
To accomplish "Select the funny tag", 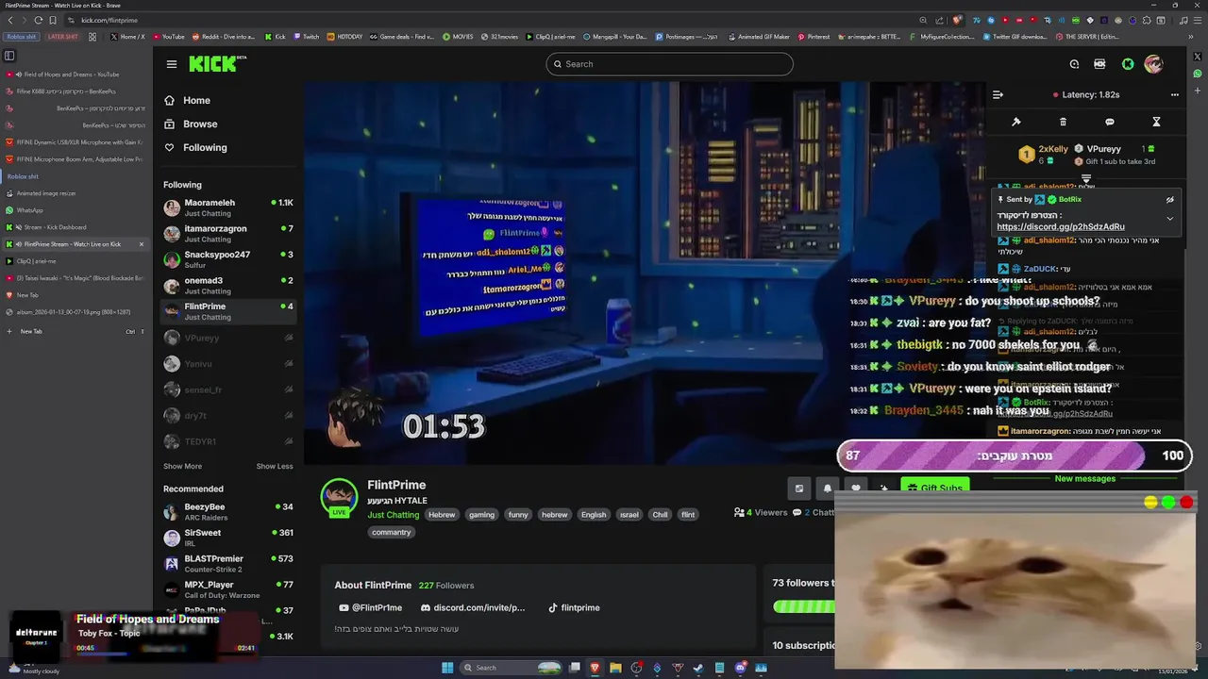I will pos(518,515).
